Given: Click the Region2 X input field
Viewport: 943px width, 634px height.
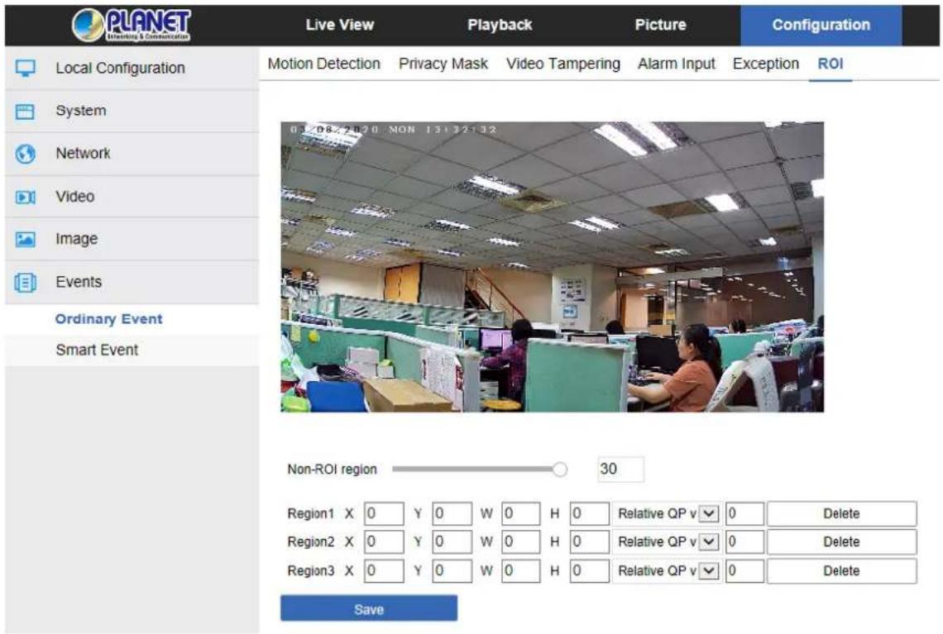Looking at the screenshot, I should point(384,542).
